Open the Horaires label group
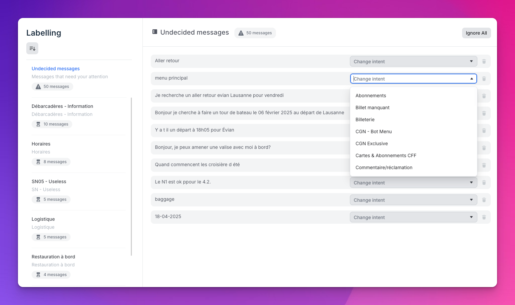Viewport: 515px width, 305px height. pyautogui.click(x=41, y=144)
